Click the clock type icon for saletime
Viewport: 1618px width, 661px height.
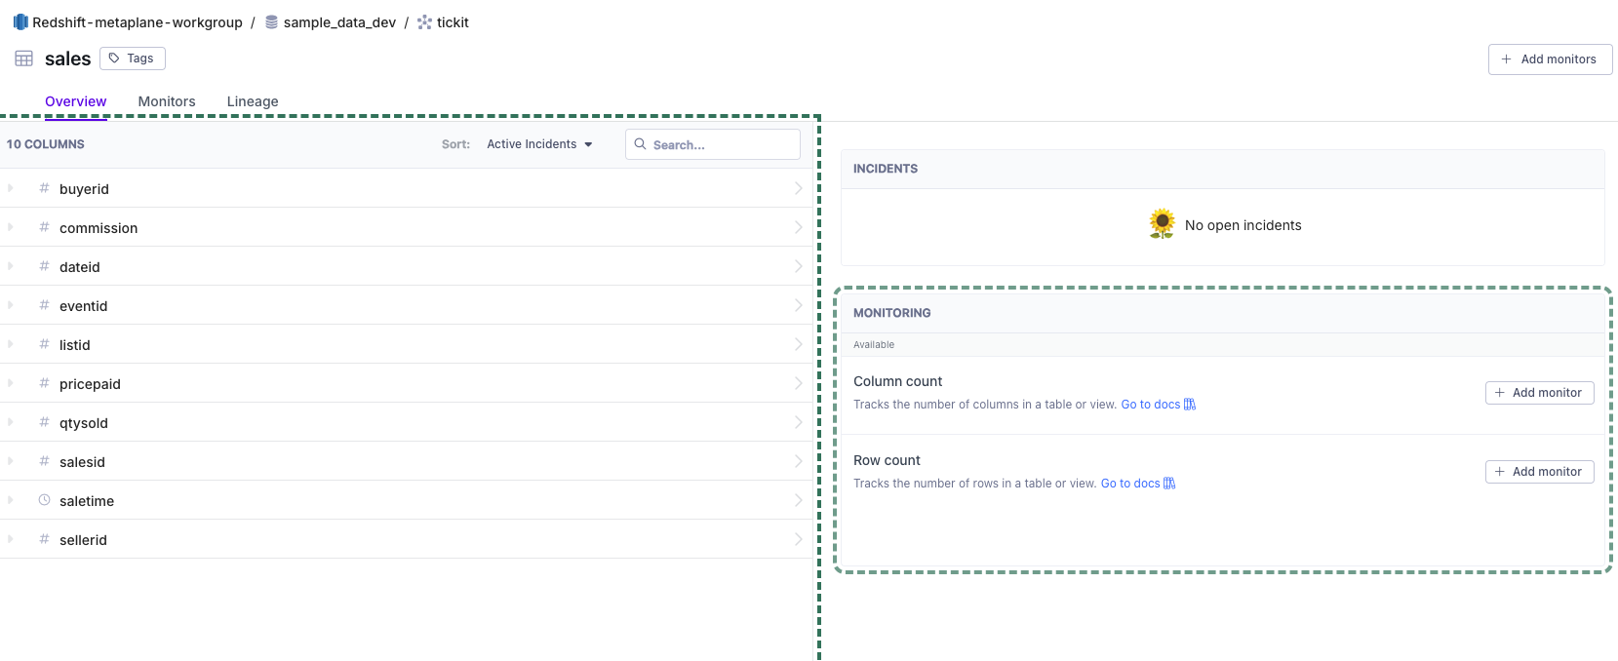[x=44, y=500]
